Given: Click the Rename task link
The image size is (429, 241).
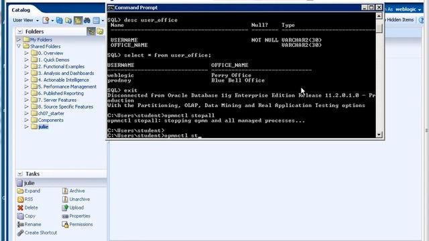Looking at the screenshot, I should coord(33,224).
